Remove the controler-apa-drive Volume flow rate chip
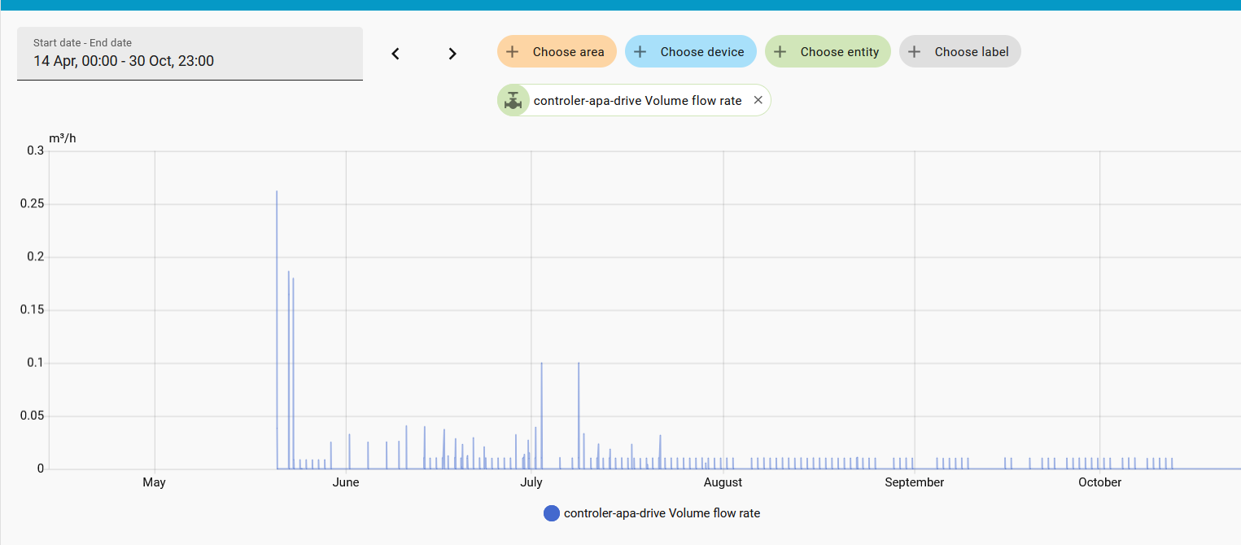1241x545 pixels. click(758, 100)
